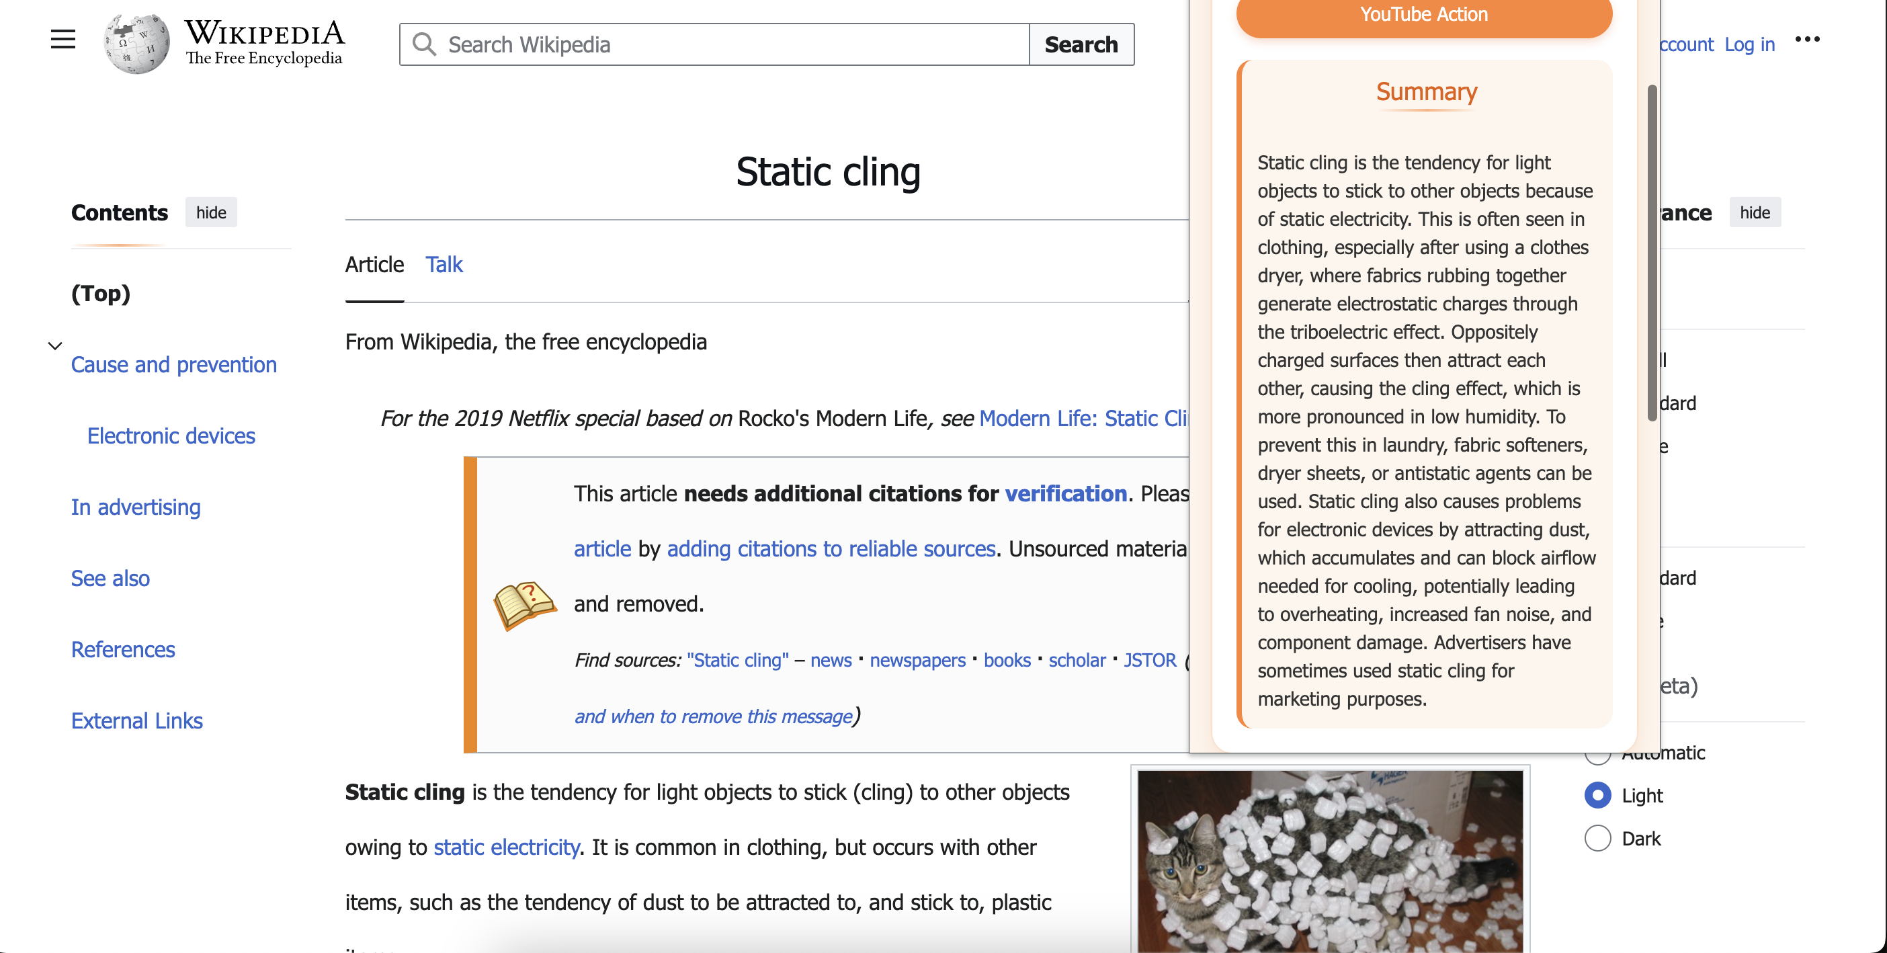The image size is (1887, 953).
Task: Open the hamburger main menu
Action: (63, 40)
